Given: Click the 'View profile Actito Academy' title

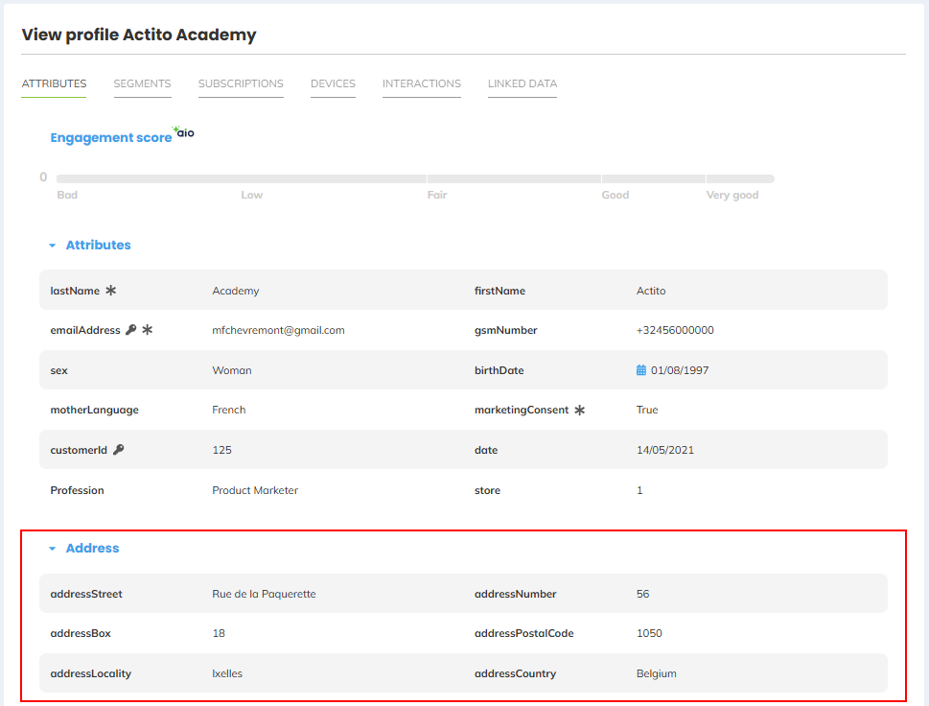Looking at the screenshot, I should click(139, 35).
